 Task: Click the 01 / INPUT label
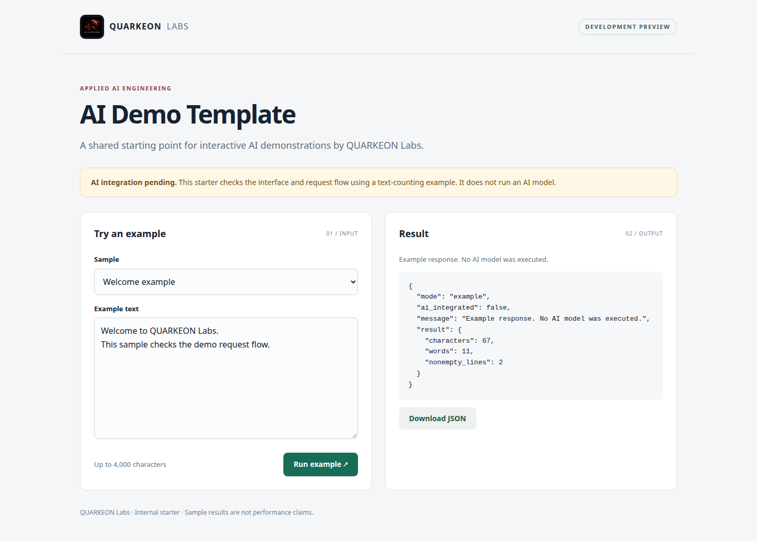tap(342, 233)
